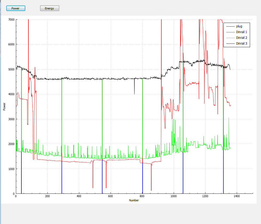Click the 5000 y-axis tick label
The height and width of the screenshot is (224, 261).
(x=11, y=69)
